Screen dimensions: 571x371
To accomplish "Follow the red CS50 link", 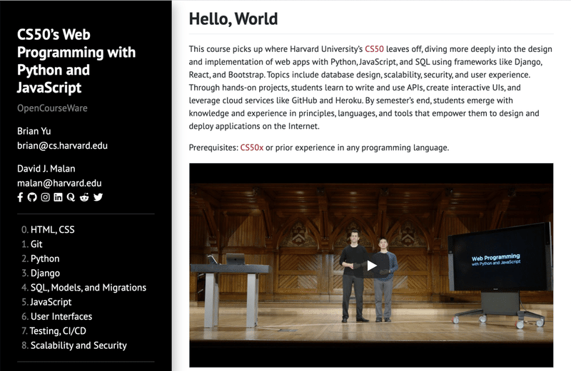I will click(x=374, y=49).
